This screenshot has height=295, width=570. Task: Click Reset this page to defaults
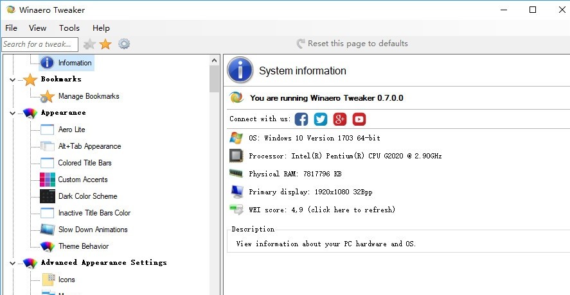[x=352, y=44]
